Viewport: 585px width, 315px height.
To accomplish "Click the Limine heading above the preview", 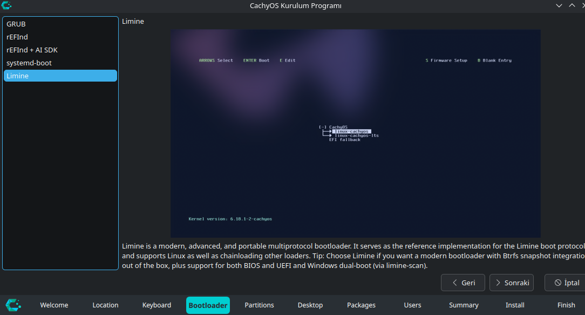I will tap(133, 21).
